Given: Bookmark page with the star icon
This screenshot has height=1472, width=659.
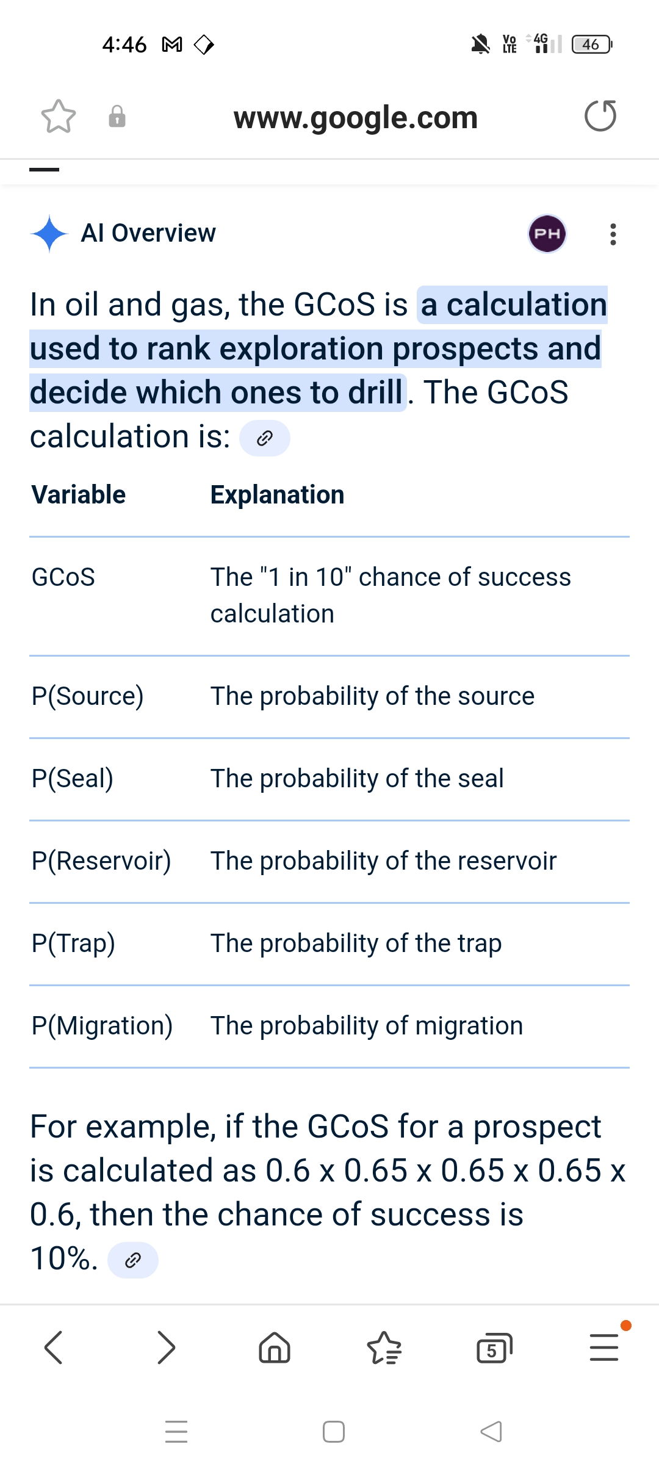Looking at the screenshot, I should click(x=59, y=117).
